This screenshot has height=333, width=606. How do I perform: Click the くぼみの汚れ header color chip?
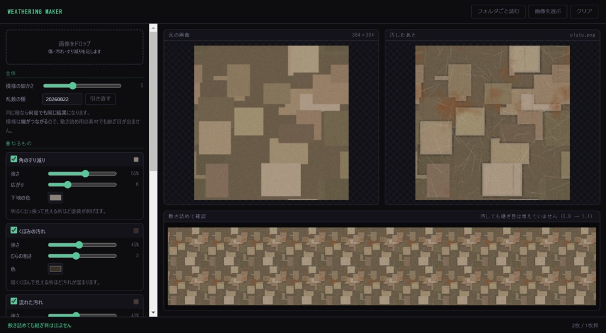(x=136, y=231)
